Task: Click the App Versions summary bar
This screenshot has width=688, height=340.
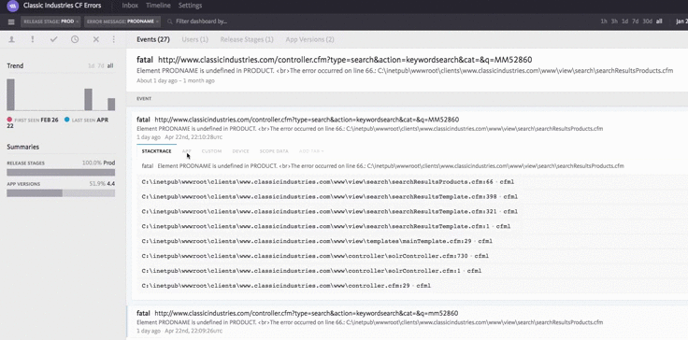Action: tap(61, 193)
